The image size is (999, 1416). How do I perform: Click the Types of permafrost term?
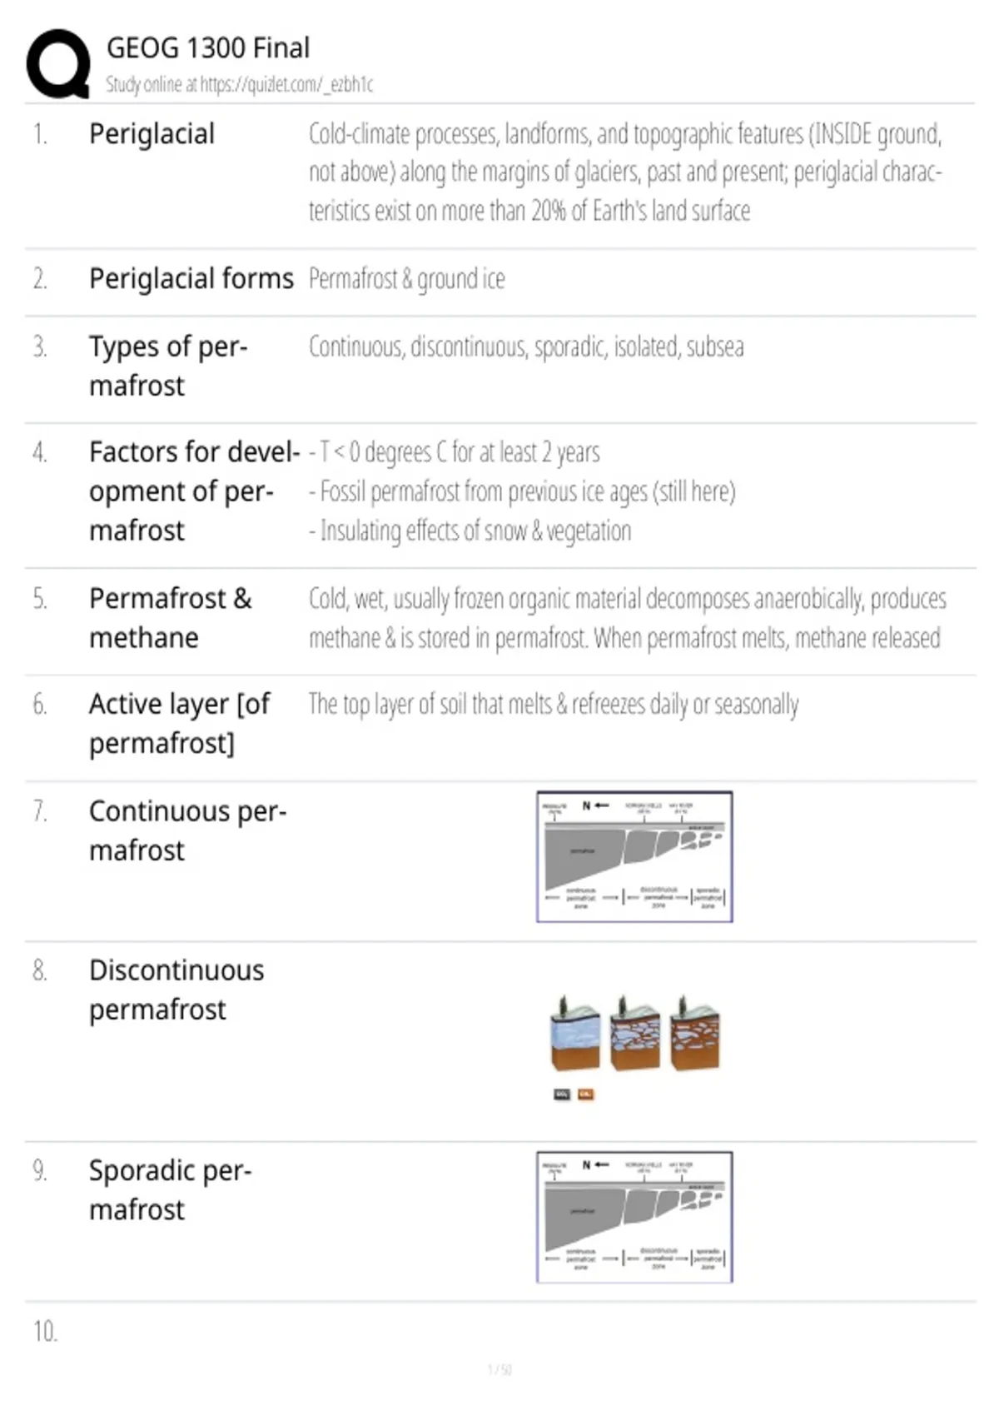(169, 366)
